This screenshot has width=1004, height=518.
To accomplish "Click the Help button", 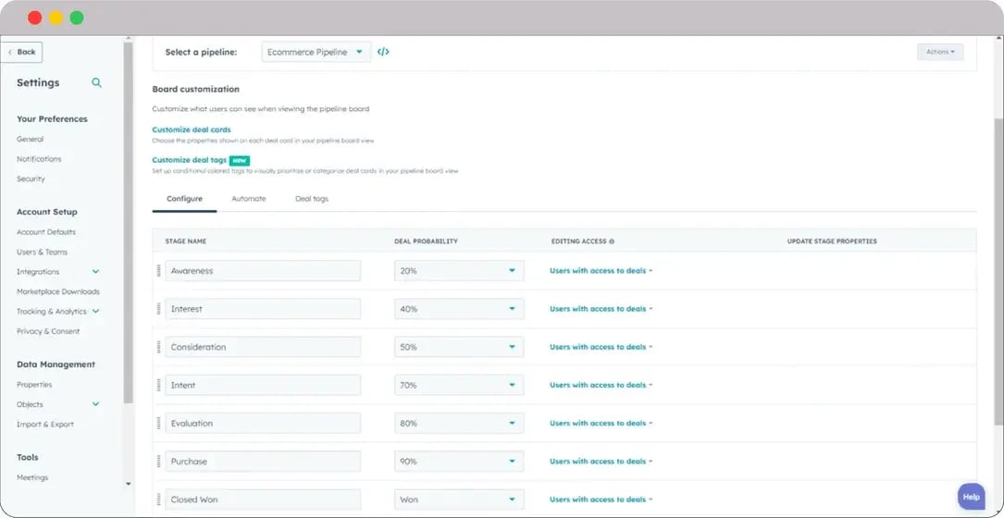I will pyautogui.click(x=972, y=496).
